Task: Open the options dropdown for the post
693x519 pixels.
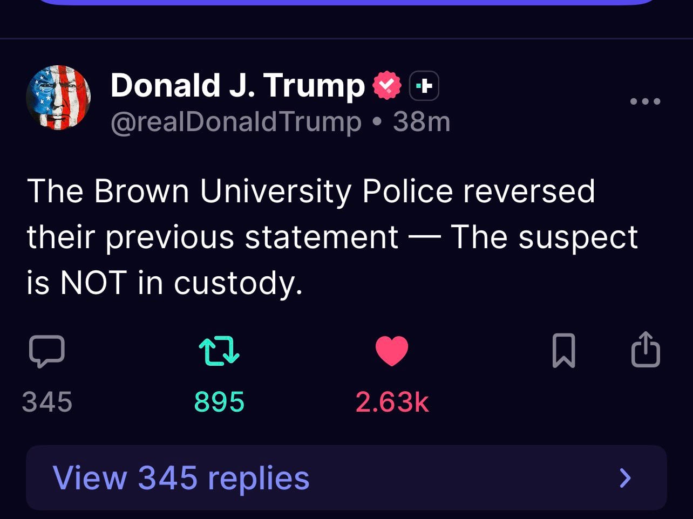Action: click(x=646, y=101)
